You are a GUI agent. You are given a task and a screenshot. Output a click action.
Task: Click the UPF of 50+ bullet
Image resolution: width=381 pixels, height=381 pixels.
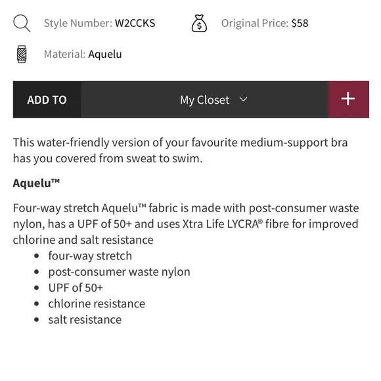(76, 288)
